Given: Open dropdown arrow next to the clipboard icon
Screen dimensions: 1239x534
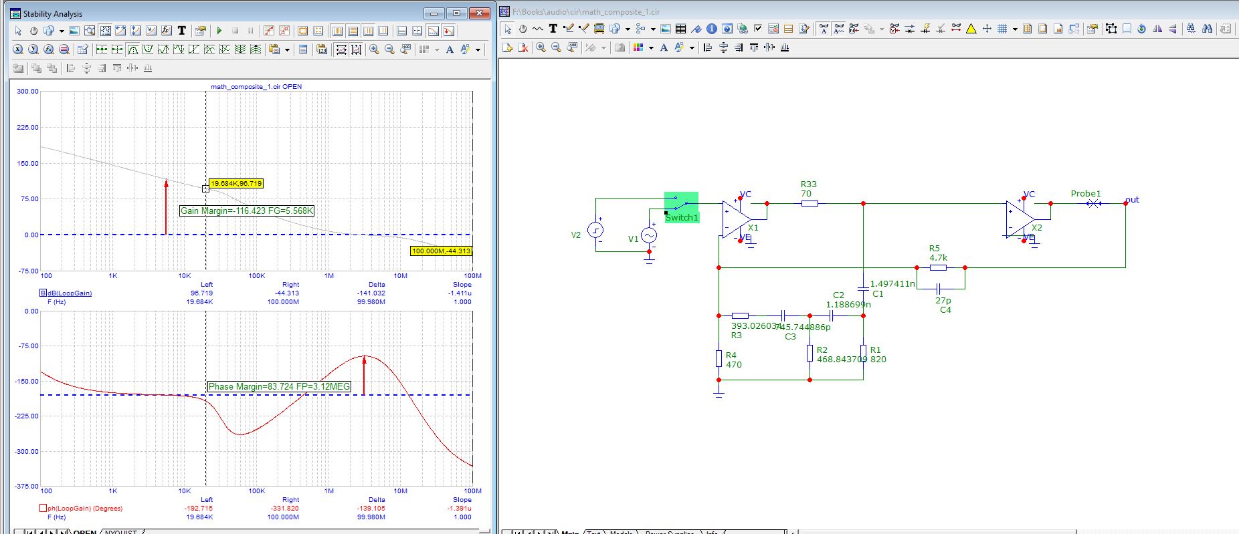Looking at the screenshot, I should click(287, 49).
